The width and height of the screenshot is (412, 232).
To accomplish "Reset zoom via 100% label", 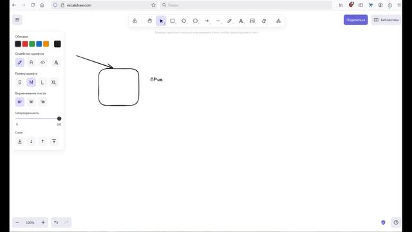I will [30, 222].
